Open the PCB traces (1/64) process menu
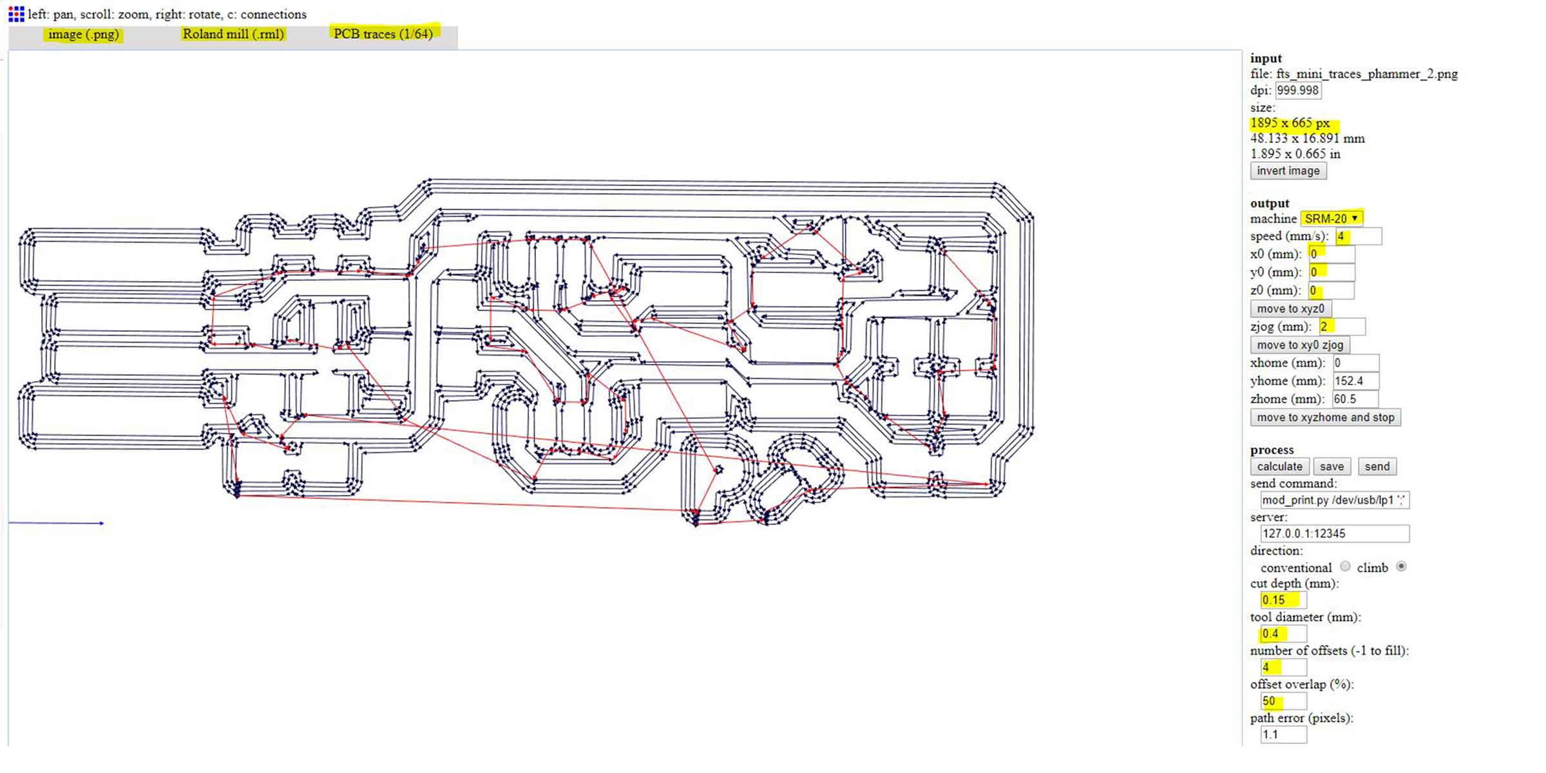This screenshot has height=773, width=1546. click(383, 34)
